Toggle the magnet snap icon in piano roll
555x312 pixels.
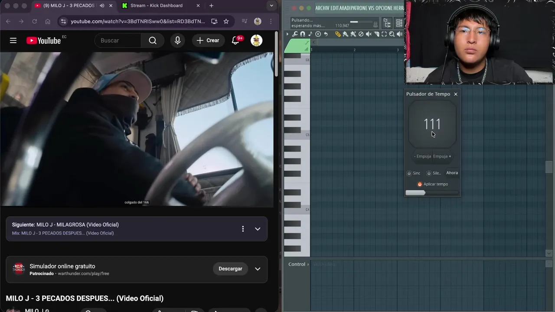pos(303,34)
